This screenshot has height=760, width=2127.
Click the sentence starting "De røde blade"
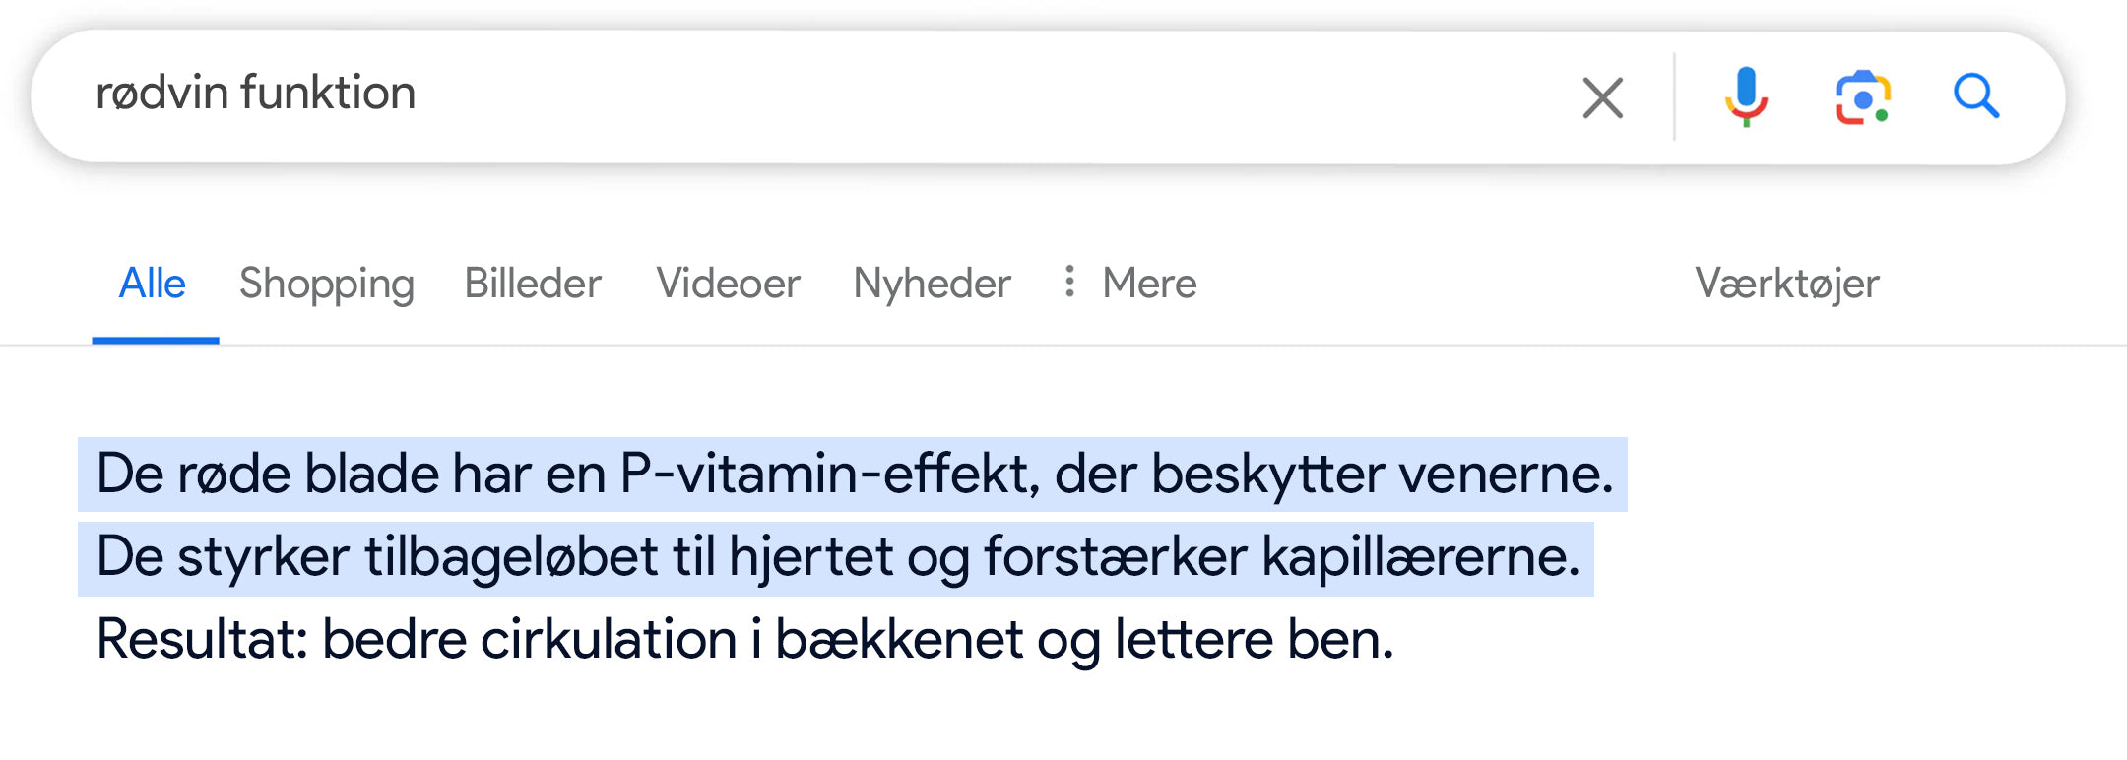point(853,475)
